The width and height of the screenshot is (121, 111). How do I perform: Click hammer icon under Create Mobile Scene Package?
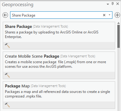[7, 75]
